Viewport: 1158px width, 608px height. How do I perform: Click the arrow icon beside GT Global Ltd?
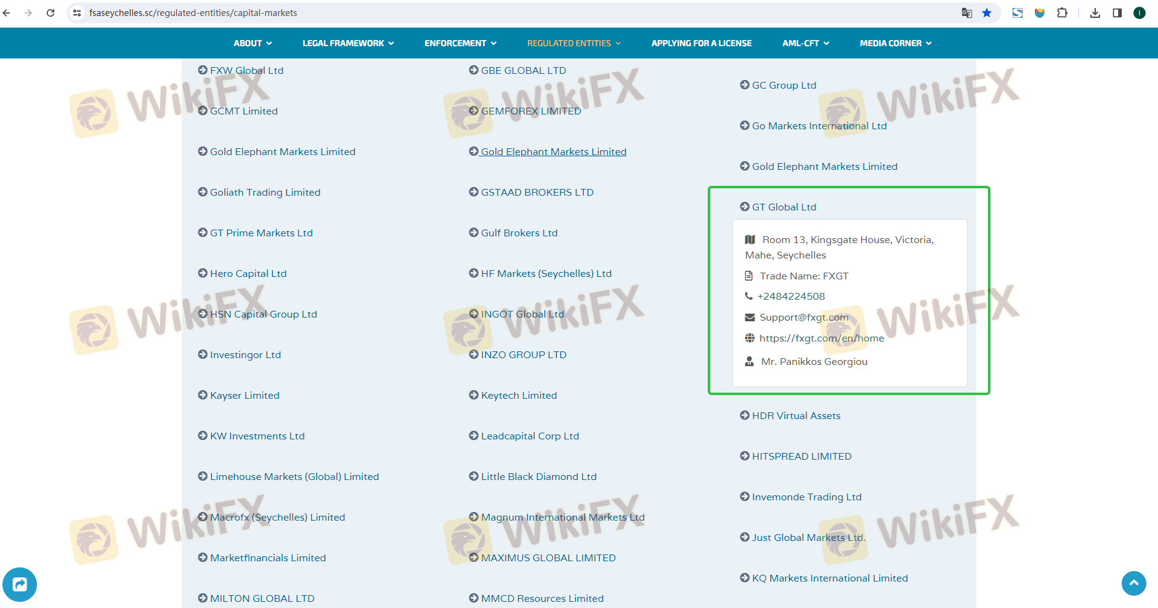click(745, 207)
